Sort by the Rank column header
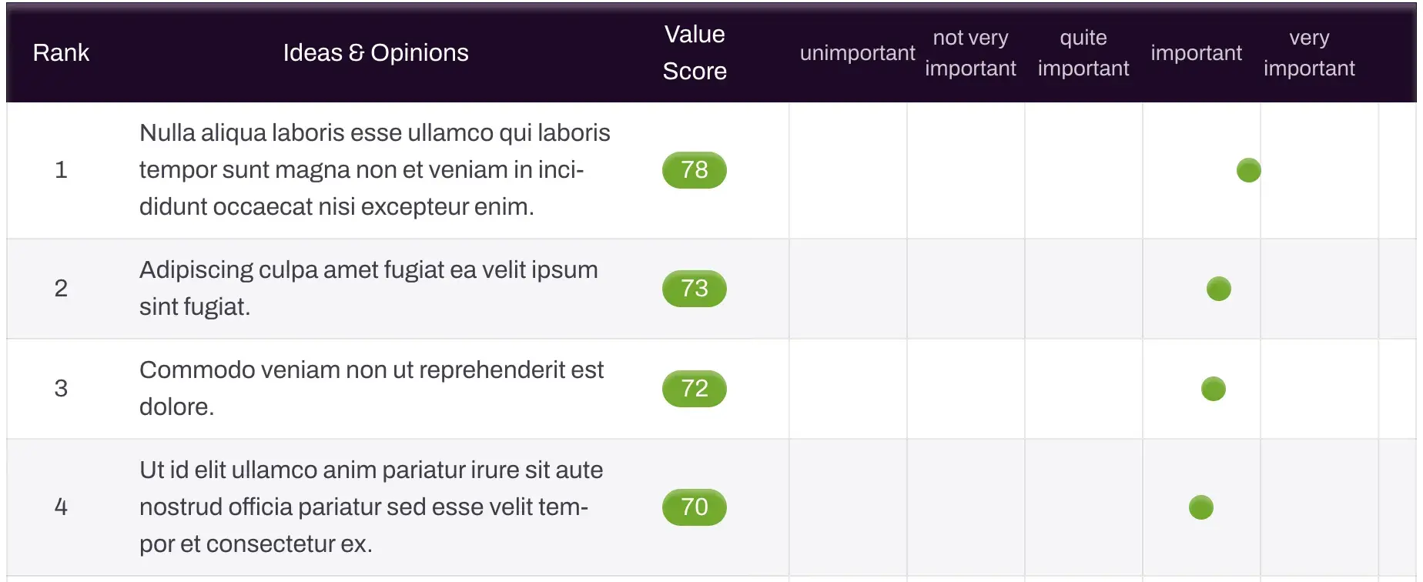The width and height of the screenshot is (1423, 582). [61, 52]
